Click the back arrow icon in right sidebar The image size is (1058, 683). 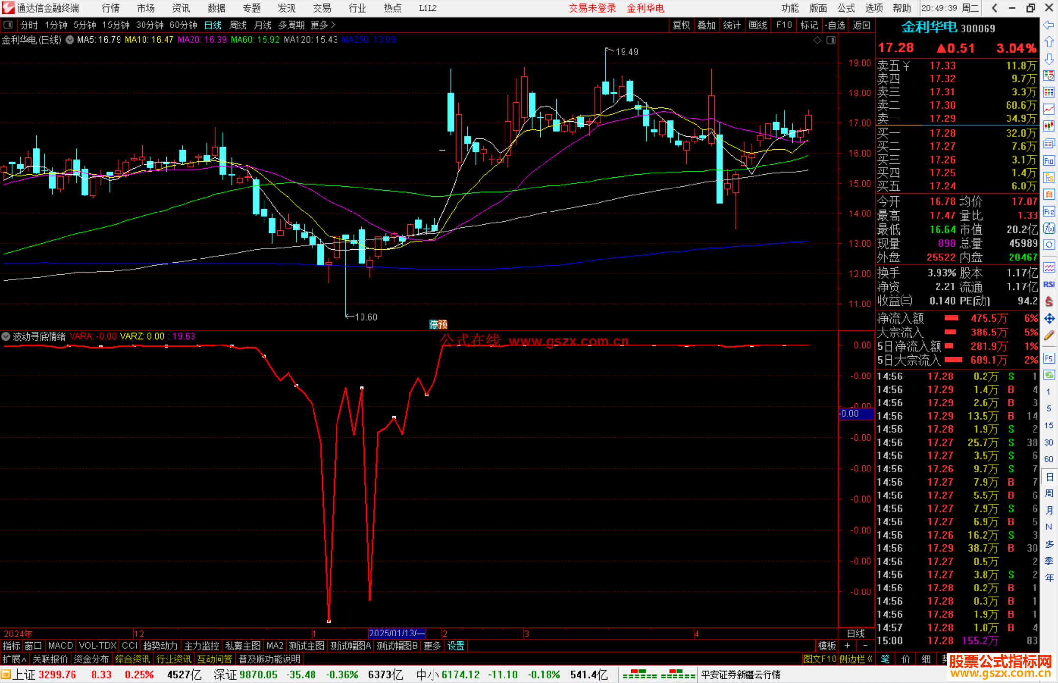pyautogui.click(x=1049, y=25)
